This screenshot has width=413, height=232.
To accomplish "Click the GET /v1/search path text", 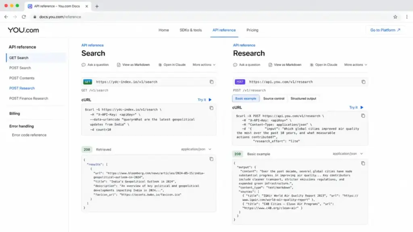I will [95, 90].
